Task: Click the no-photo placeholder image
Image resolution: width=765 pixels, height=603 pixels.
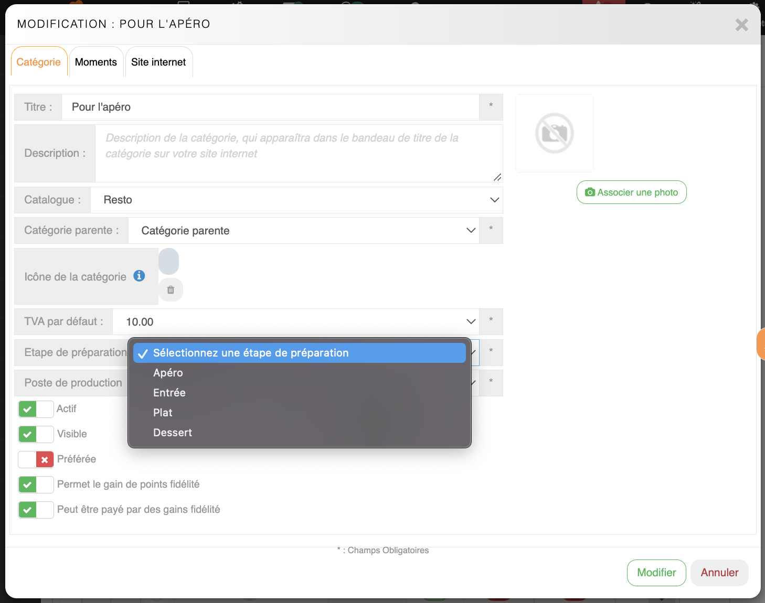Action: tap(555, 133)
